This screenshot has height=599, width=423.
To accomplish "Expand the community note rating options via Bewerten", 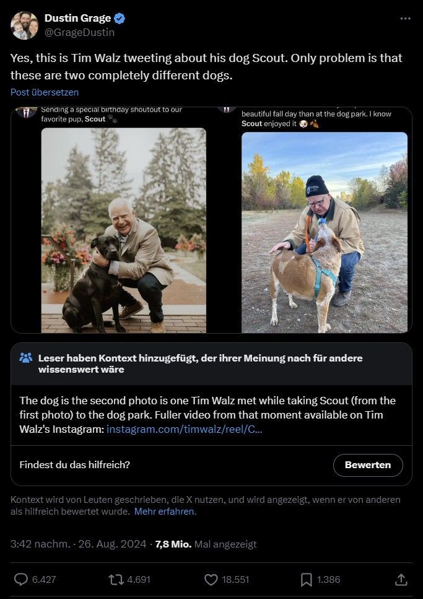I will pyautogui.click(x=368, y=465).
